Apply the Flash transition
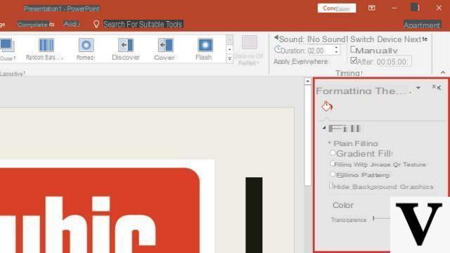This screenshot has height=253, width=450. 205,49
